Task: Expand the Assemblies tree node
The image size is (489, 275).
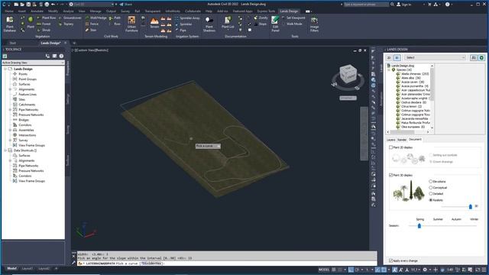Action: click(x=10, y=130)
